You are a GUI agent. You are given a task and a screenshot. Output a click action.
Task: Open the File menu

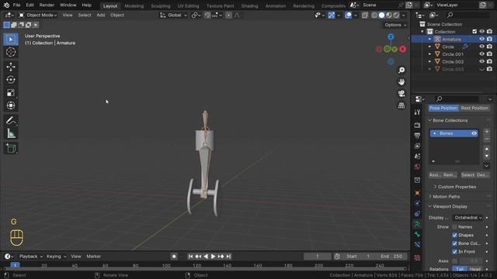click(16, 5)
